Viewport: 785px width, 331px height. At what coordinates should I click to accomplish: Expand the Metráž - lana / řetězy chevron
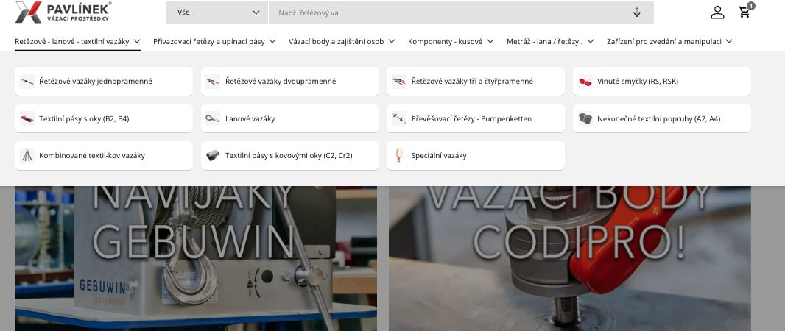591,41
